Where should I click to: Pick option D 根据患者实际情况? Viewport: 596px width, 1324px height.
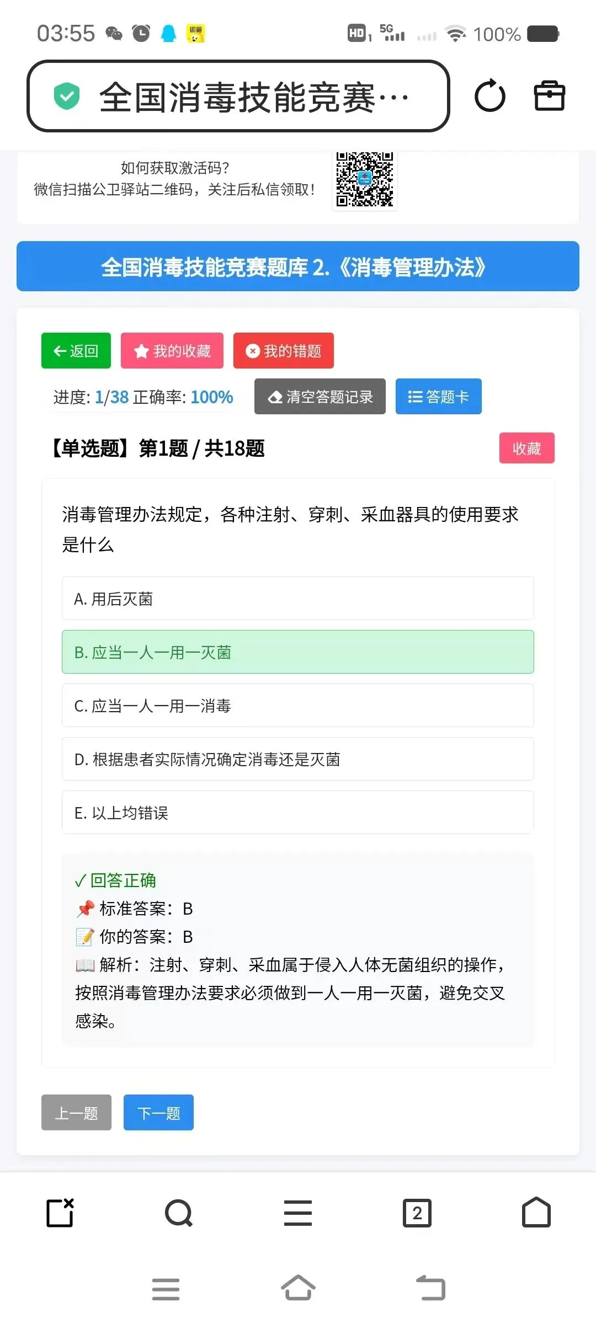(298, 759)
